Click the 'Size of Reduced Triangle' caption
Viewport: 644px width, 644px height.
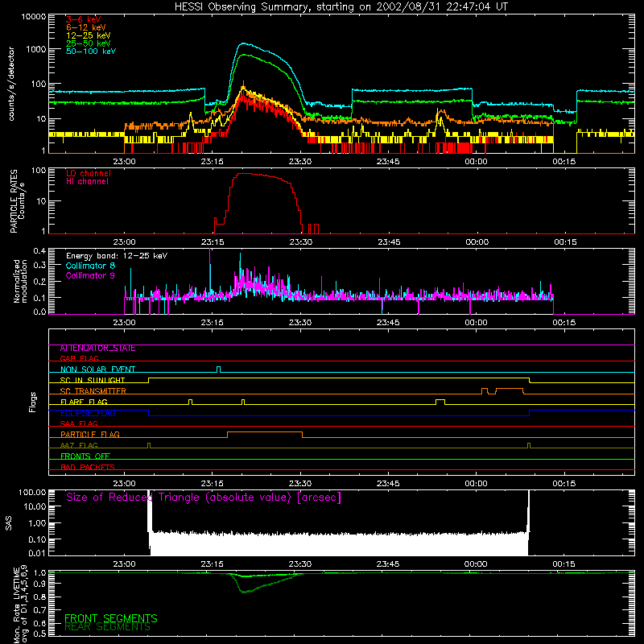(204, 497)
